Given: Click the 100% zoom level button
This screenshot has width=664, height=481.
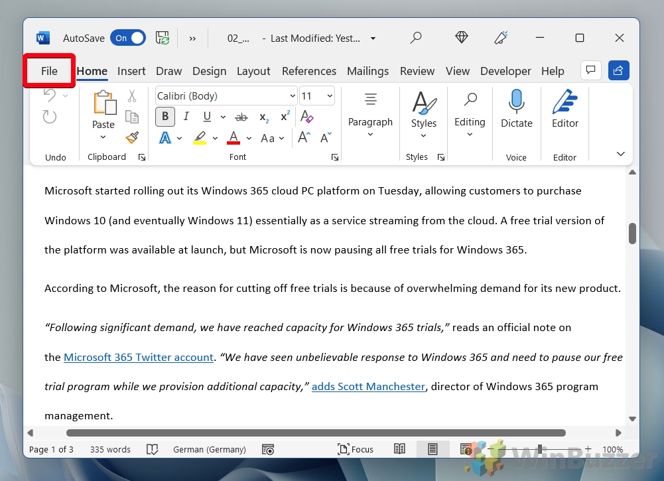Looking at the screenshot, I should pos(612,449).
